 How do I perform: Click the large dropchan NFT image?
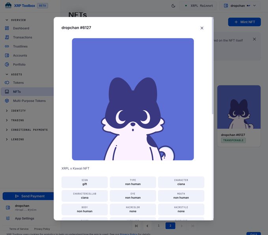coord(133,99)
